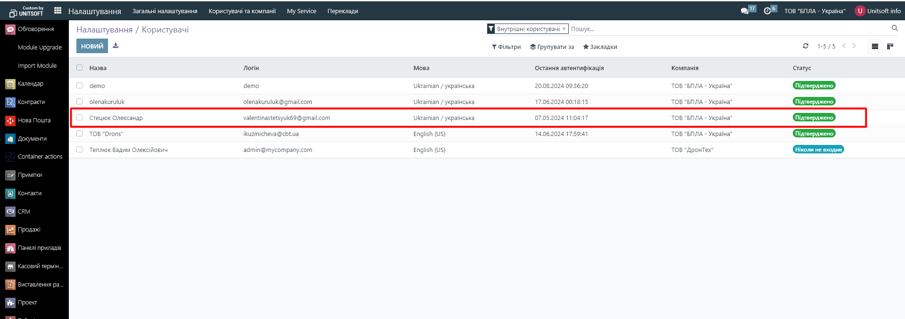Screen dimensions: 905x319
Task: Open the apps grid menu icon
Action: click(58, 10)
